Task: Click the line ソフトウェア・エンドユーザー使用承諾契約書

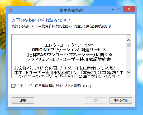Action: 69,59
